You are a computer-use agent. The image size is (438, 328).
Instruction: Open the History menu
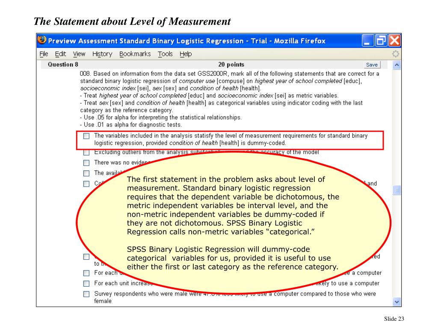pyautogui.click(x=102, y=54)
